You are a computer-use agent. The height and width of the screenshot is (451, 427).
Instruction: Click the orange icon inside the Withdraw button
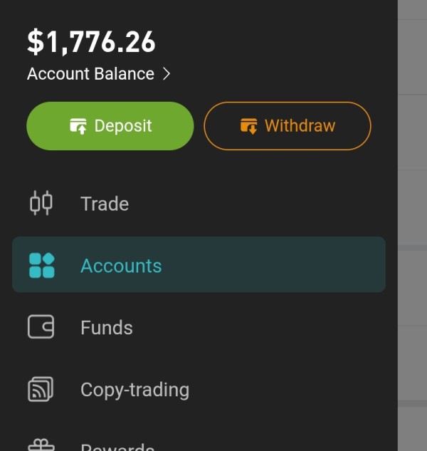248,126
